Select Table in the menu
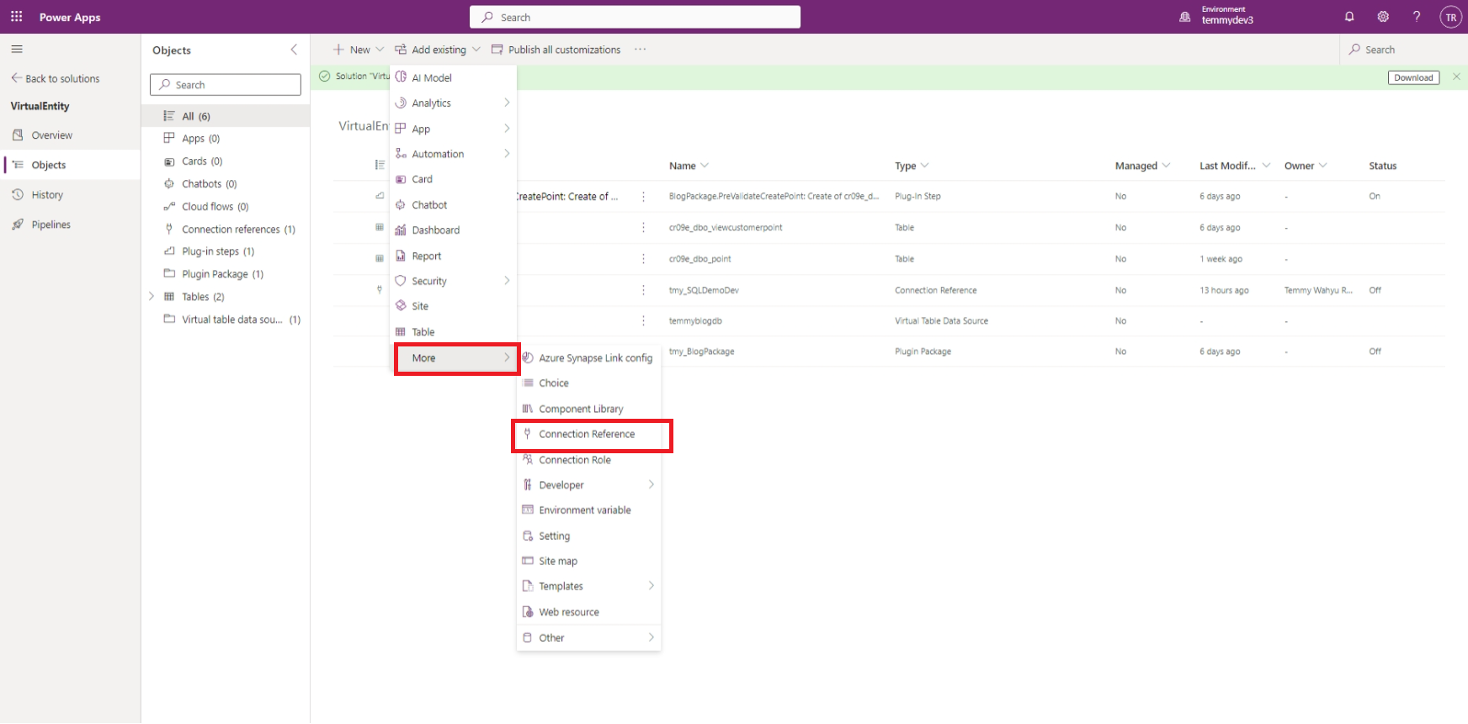This screenshot has width=1468, height=724. click(x=454, y=332)
